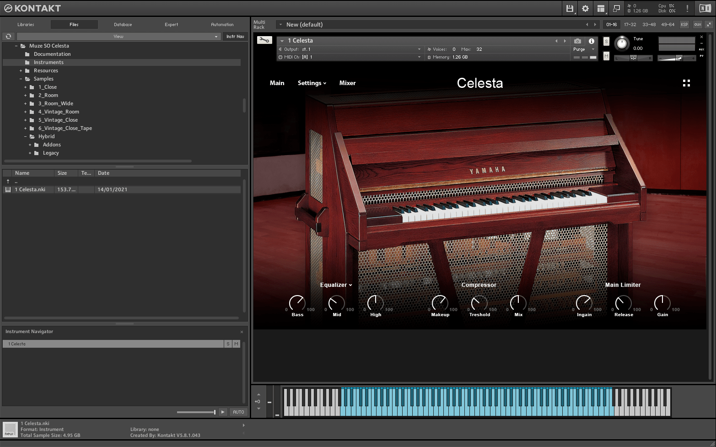Select rack page 33-48

pos(649,24)
